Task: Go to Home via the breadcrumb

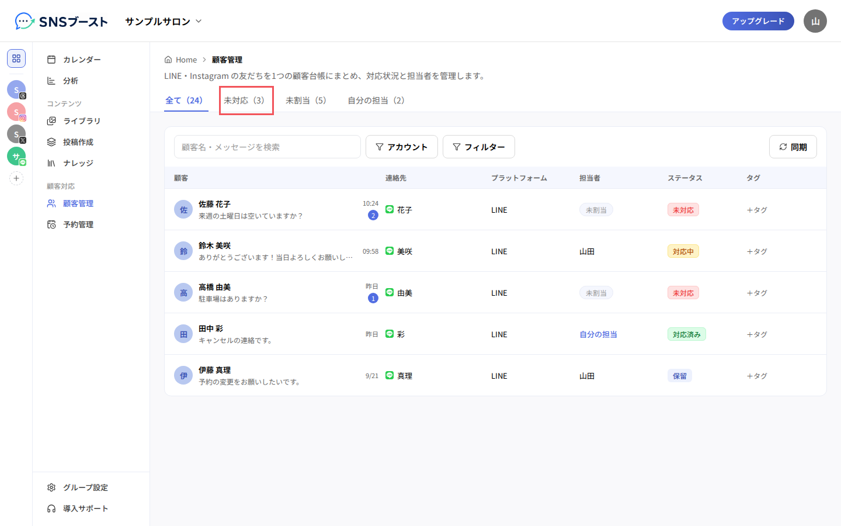Action: [181, 60]
